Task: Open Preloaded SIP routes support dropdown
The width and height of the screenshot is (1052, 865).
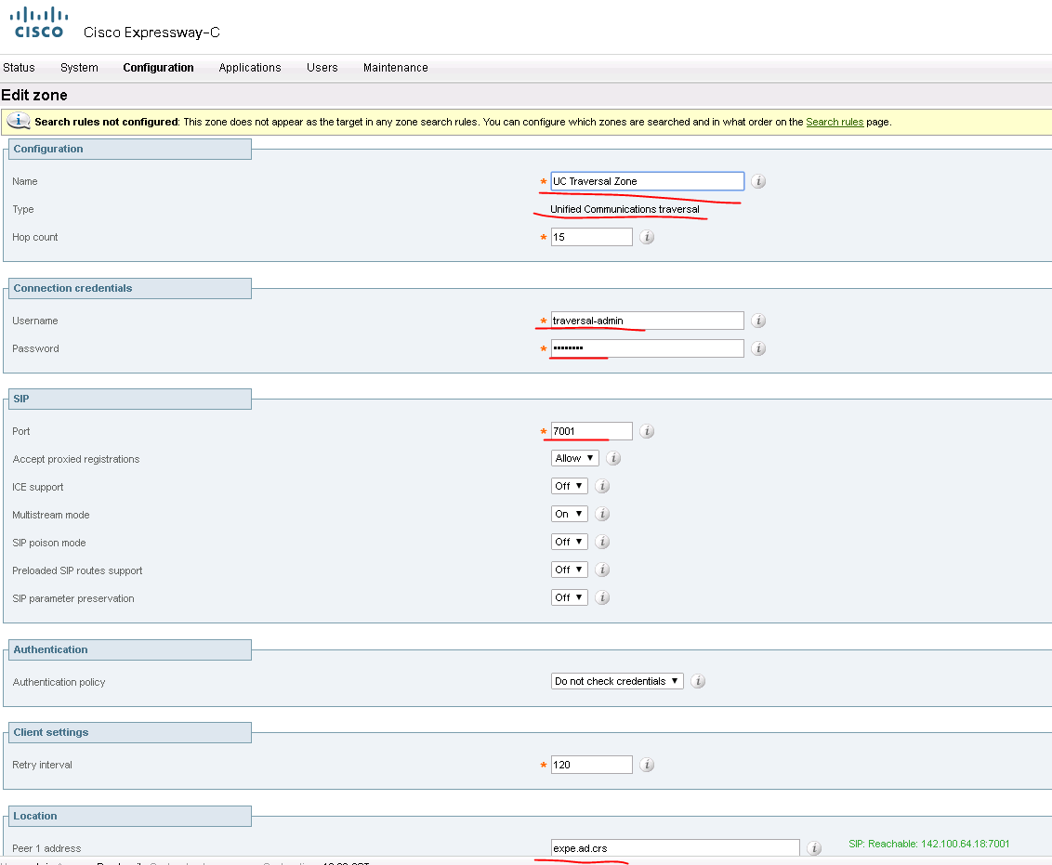Action: [x=569, y=570]
